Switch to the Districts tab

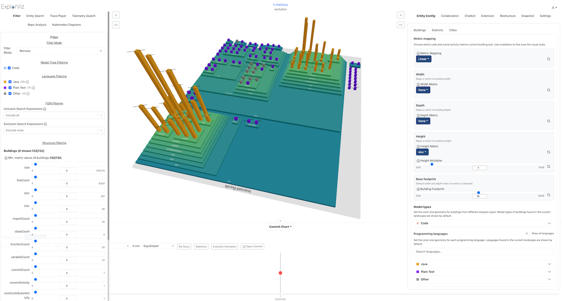click(x=437, y=30)
